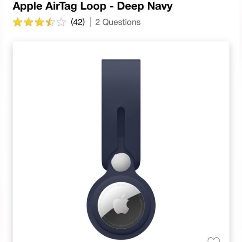The width and height of the screenshot is (242, 242).
Task: Click 'Deep Navy' in the product title
Action: [x=145, y=6]
